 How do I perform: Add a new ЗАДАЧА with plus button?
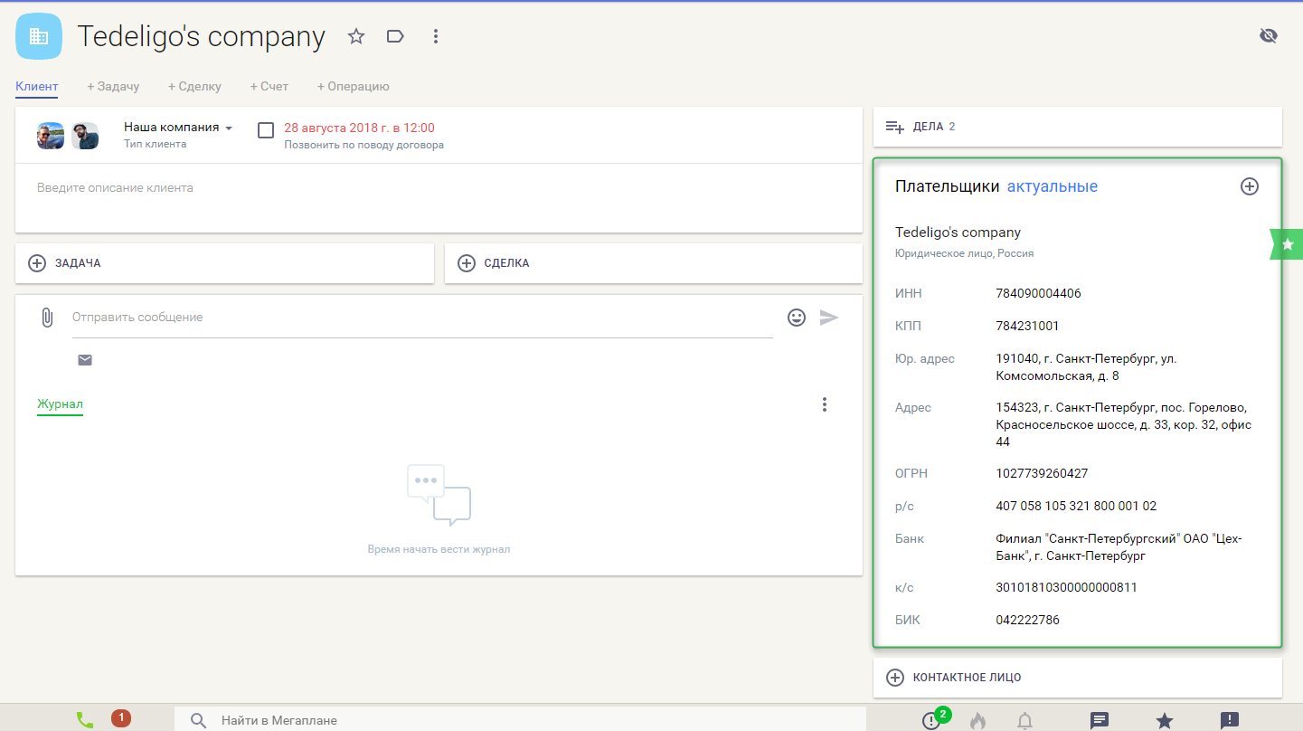(x=37, y=263)
